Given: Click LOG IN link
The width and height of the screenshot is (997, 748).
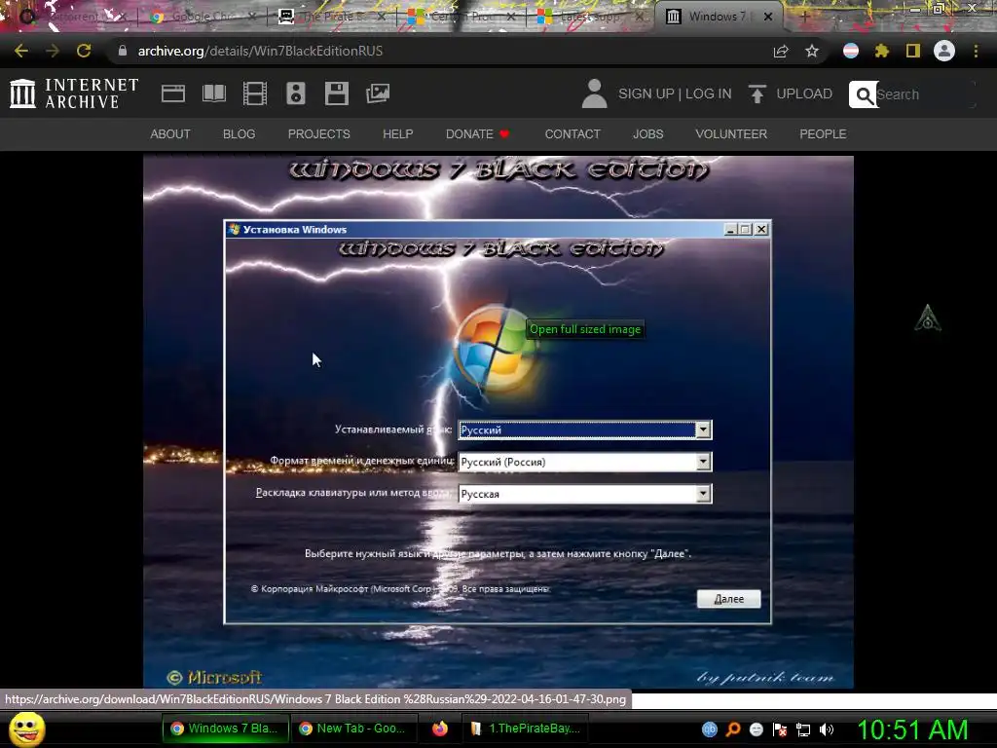Looking at the screenshot, I should (x=709, y=93).
